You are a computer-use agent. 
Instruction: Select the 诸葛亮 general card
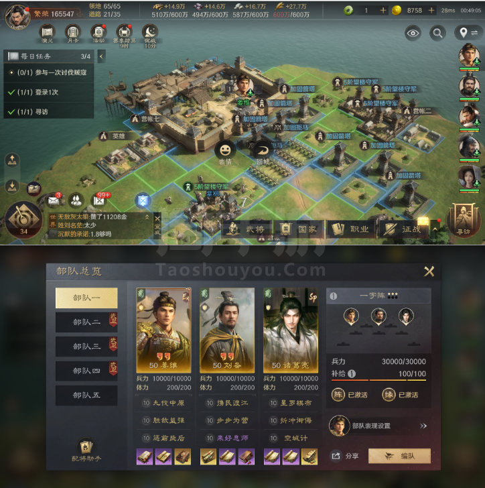tap(291, 330)
